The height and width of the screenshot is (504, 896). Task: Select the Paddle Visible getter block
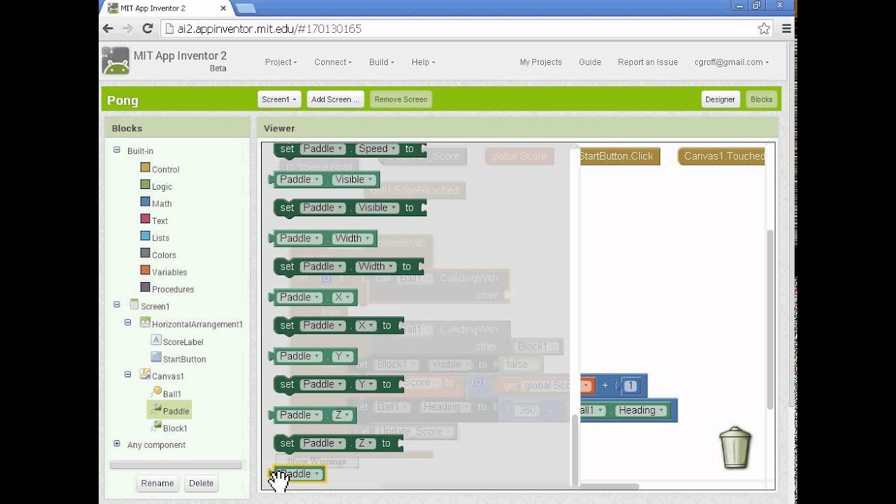point(324,179)
